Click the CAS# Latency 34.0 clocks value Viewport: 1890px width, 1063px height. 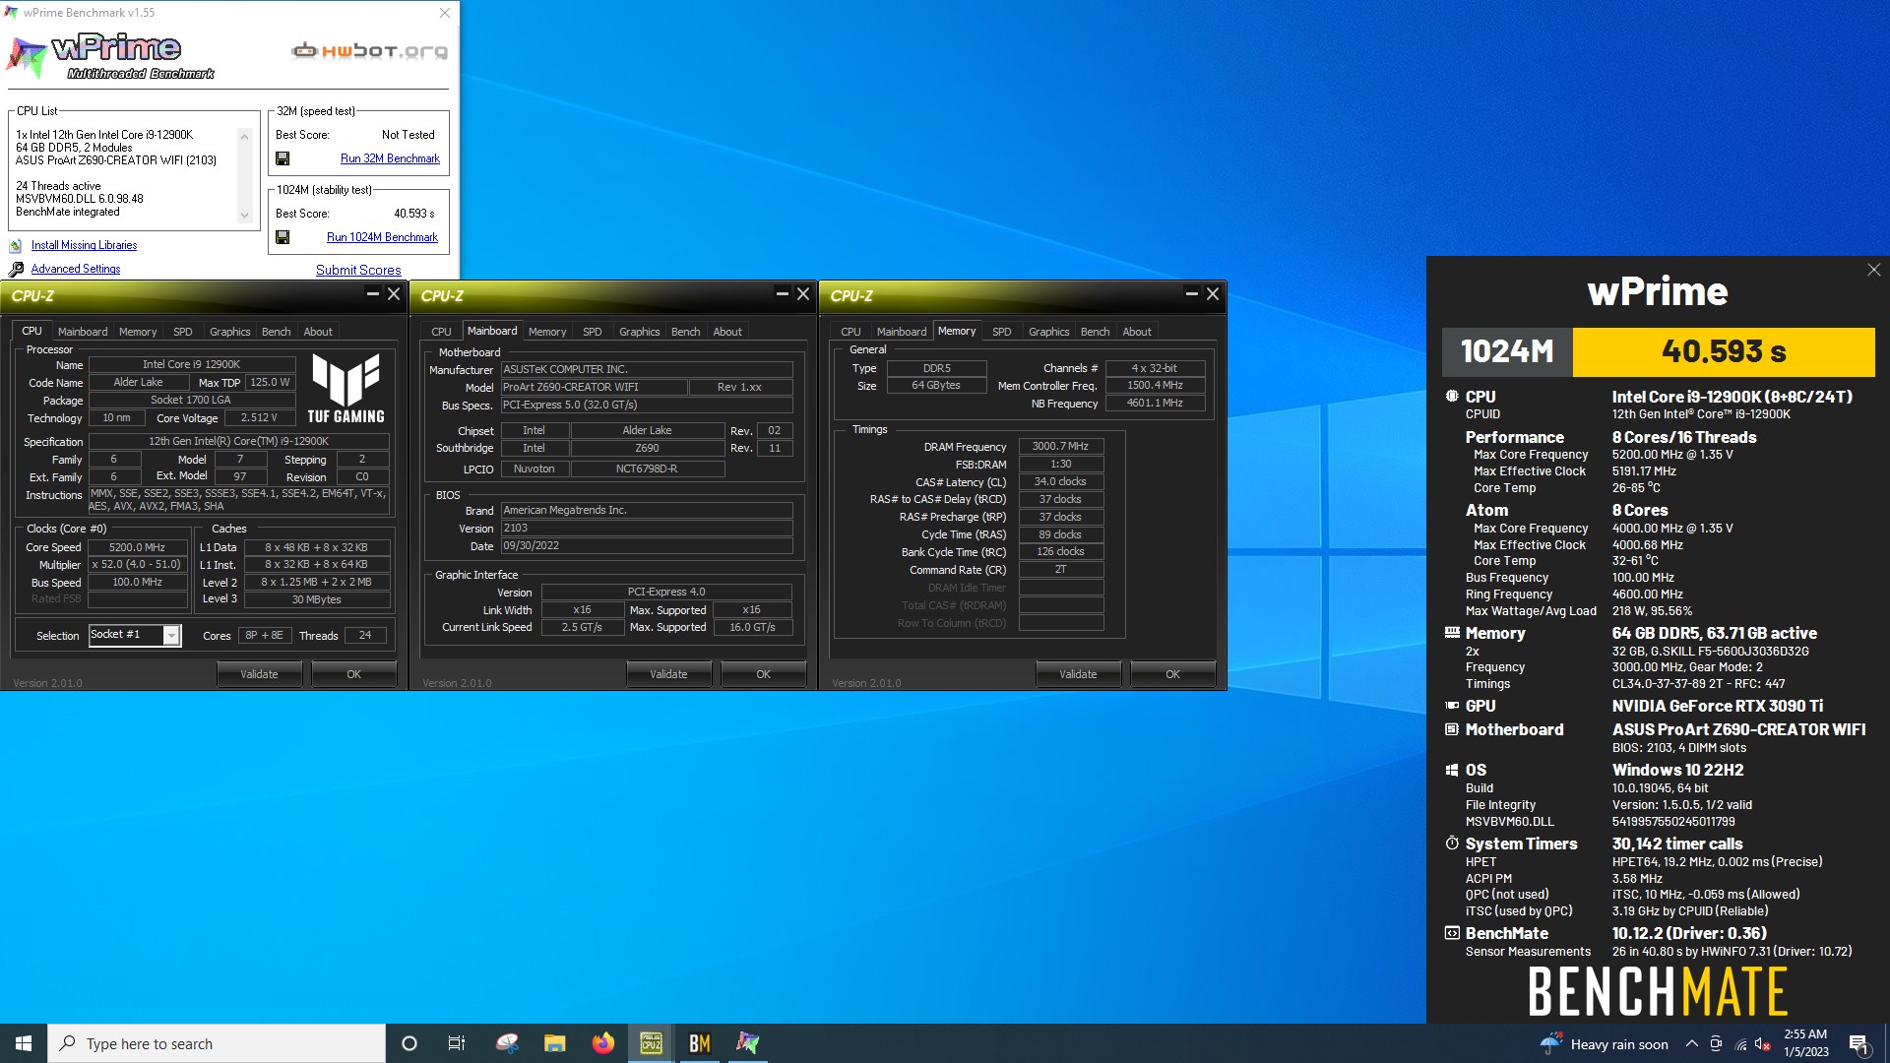[x=1060, y=482]
